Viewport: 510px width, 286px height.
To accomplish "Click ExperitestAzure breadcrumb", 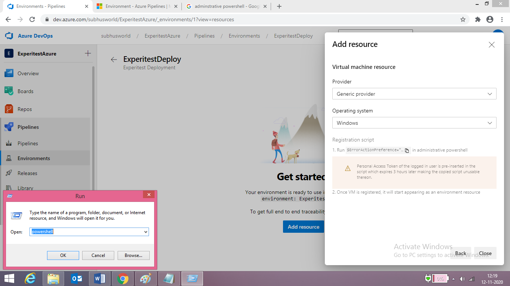I will pyautogui.click(x=162, y=36).
